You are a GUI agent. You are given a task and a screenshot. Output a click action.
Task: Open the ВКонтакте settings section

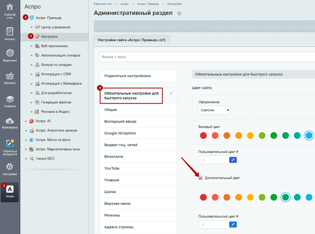(x=138, y=157)
